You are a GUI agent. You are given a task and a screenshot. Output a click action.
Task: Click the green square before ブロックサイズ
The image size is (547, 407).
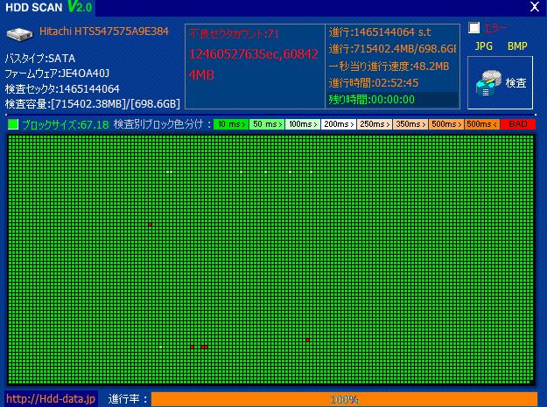pos(13,124)
